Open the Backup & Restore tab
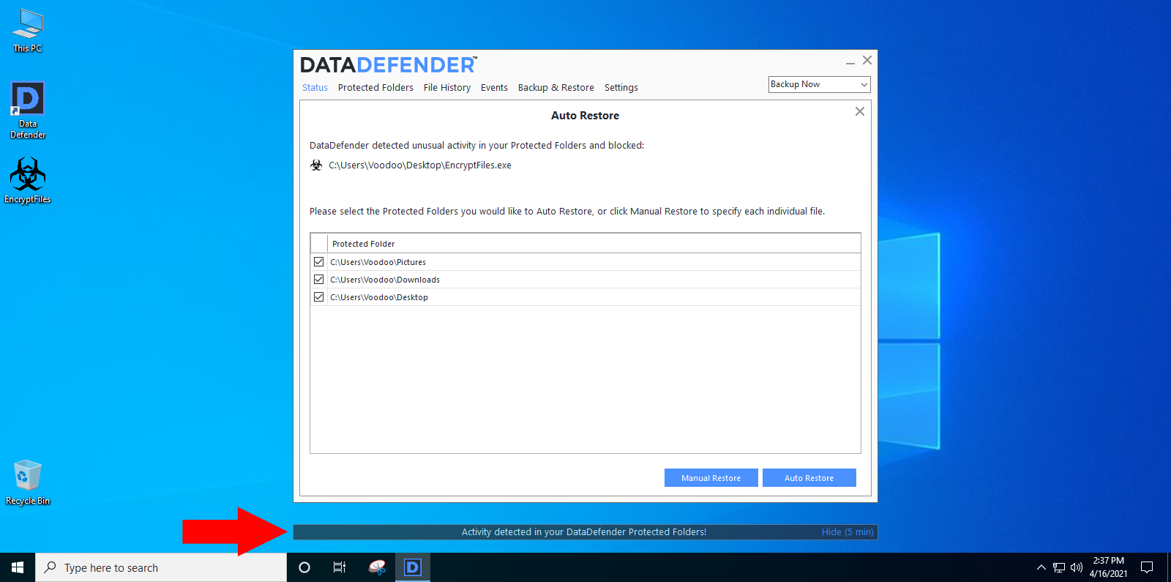The width and height of the screenshot is (1171, 582). pos(556,87)
